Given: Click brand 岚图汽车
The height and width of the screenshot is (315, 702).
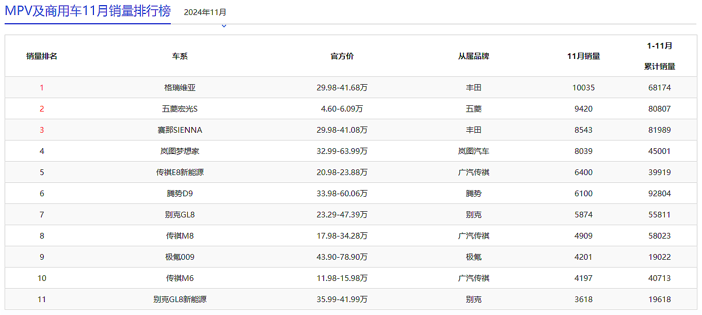Looking at the screenshot, I should tap(474, 151).
